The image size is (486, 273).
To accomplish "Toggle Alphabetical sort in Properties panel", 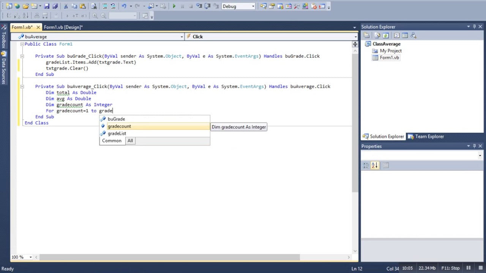I will click(375, 165).
